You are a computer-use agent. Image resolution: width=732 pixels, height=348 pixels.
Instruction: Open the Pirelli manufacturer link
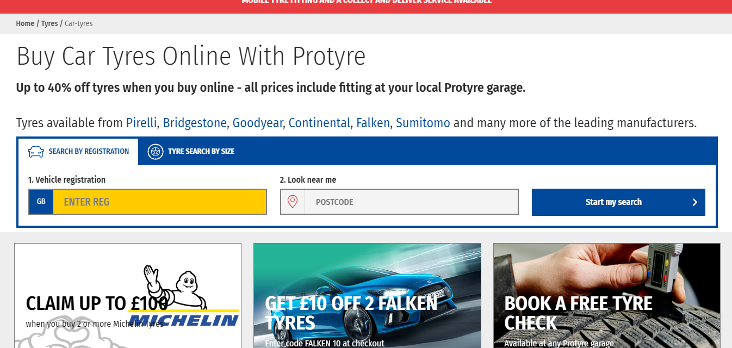point(141,123)
